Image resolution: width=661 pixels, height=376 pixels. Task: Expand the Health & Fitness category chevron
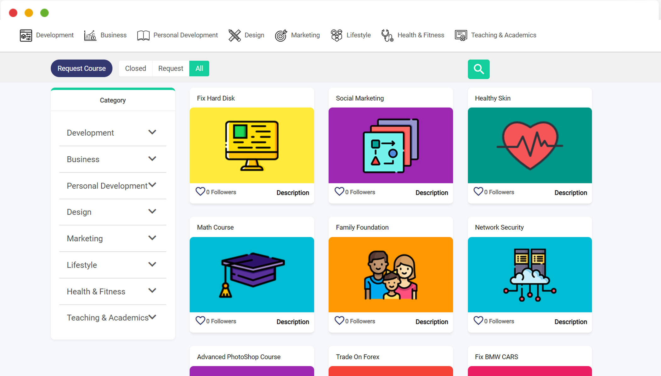pos(152,291)
